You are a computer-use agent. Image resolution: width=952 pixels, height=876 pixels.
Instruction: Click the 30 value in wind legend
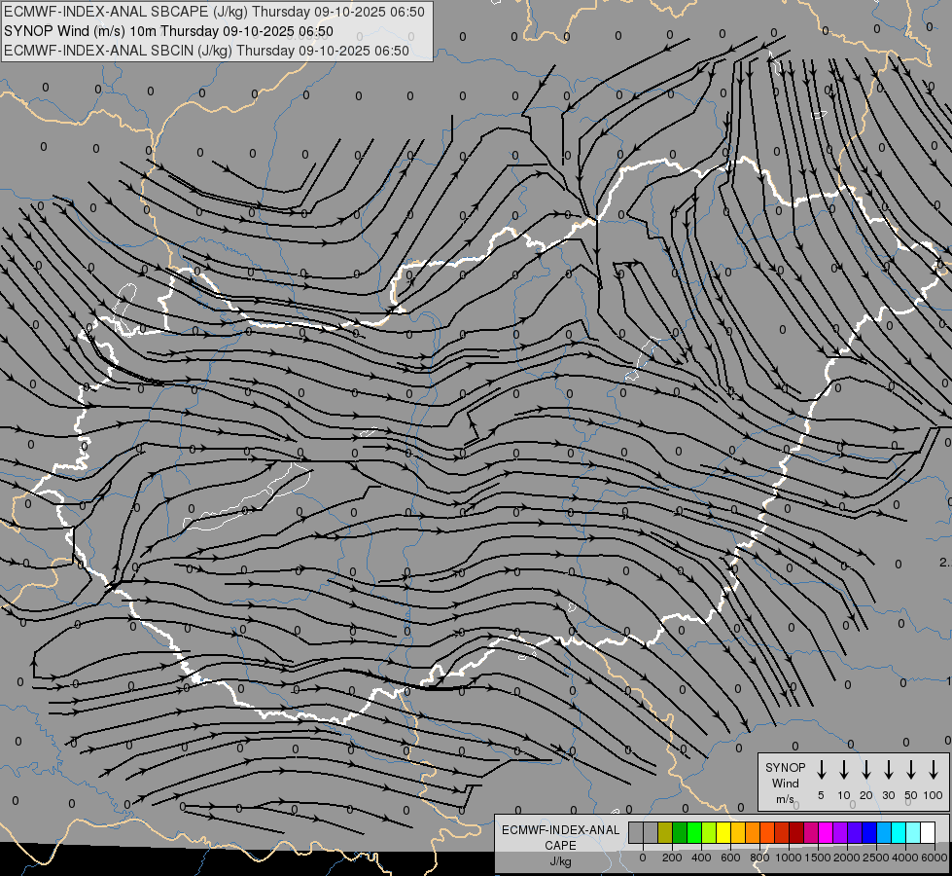(888, 795)
